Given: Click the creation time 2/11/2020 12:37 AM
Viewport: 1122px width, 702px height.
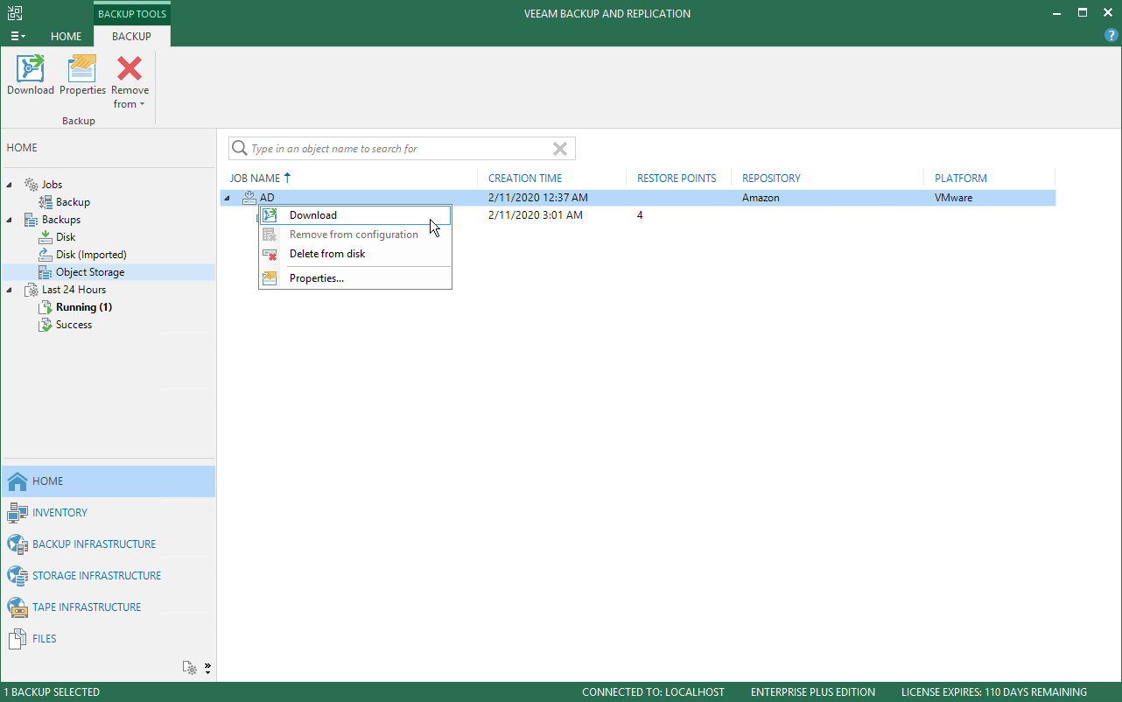Looking at the screenshot, I should (x=538, y=198).
